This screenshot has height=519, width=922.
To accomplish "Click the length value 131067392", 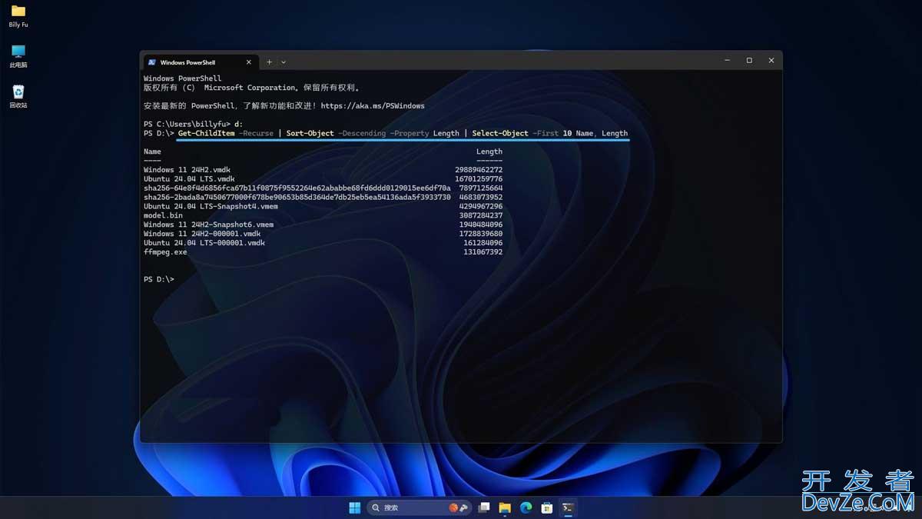I will pos(483,252).
